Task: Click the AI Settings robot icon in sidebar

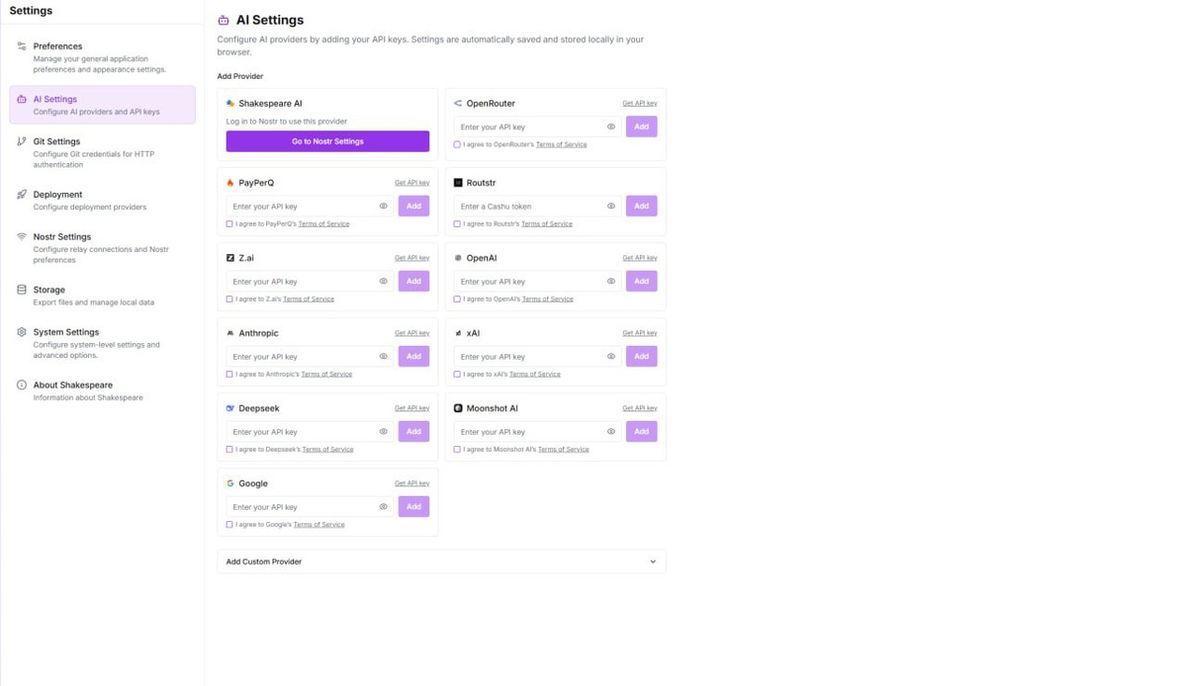Action: 22,99
